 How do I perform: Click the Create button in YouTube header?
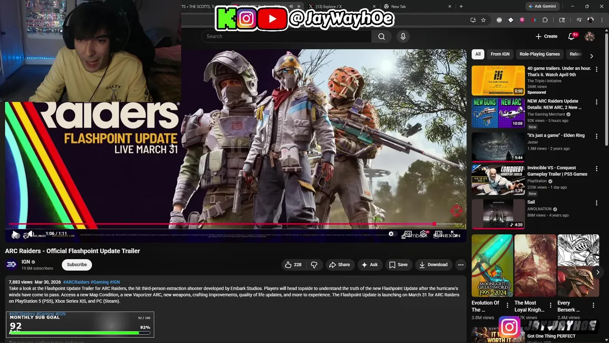pyautogui.click(x=546, y=36)
